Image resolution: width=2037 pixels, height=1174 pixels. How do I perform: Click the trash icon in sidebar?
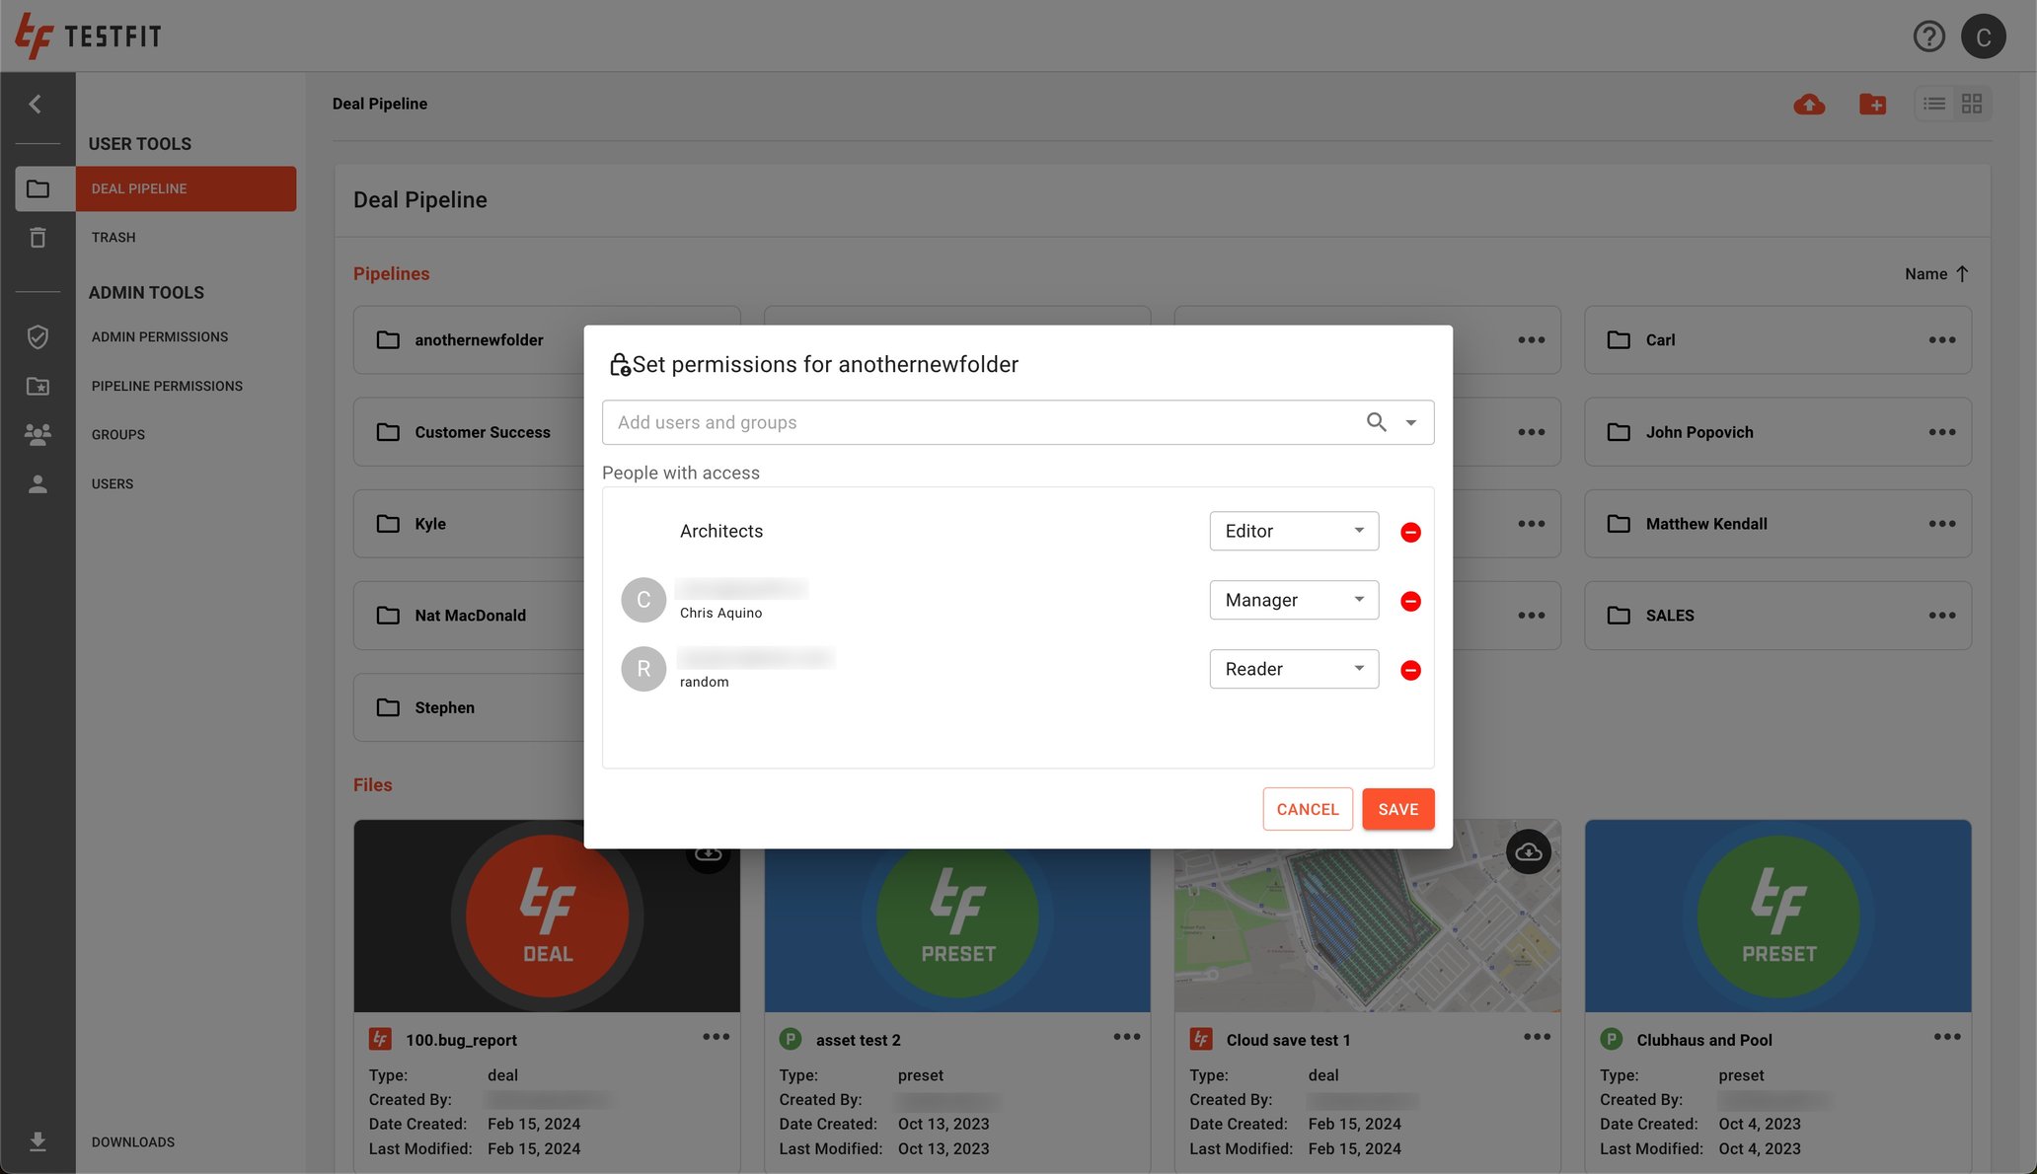[x=38, y=237]
